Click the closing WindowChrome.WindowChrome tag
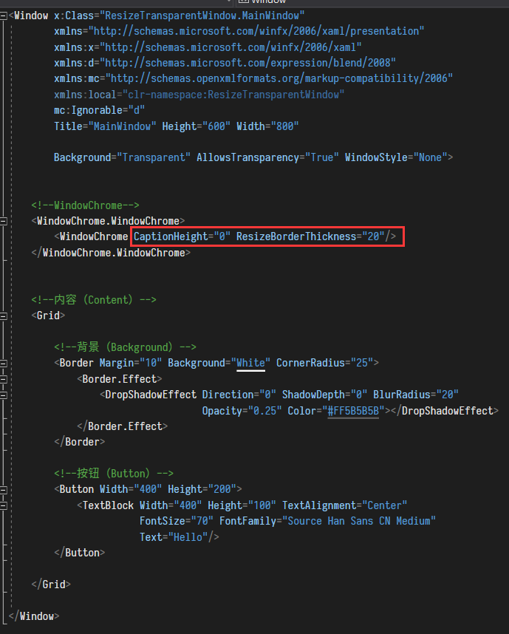This screenshot has height=634, width=509. [111, 253]
